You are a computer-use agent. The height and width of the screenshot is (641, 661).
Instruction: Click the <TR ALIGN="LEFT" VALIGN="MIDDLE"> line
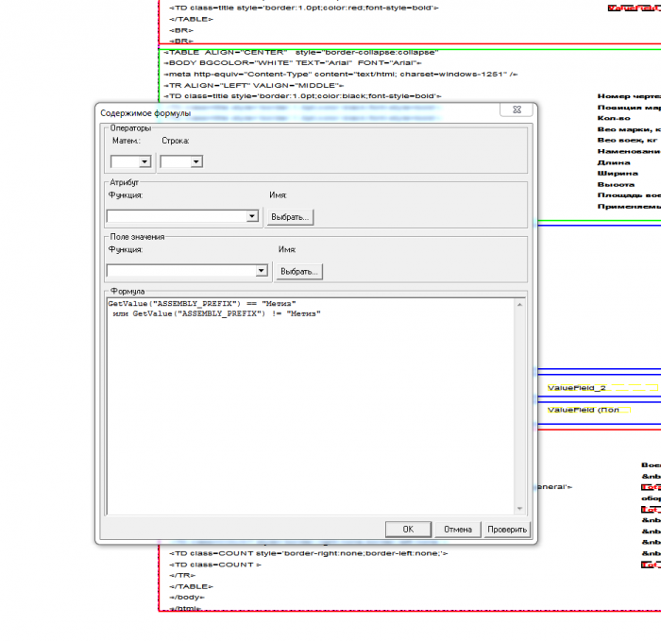coord(254,85)
